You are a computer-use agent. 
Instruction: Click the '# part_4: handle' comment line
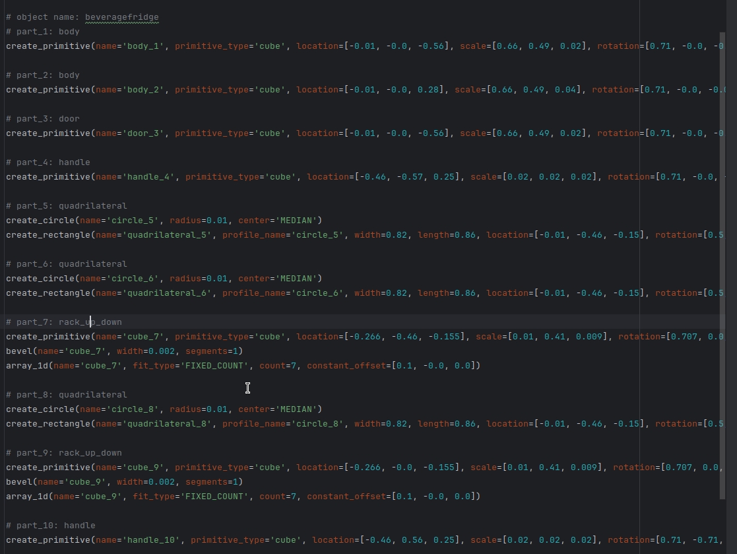coord(48,162)
